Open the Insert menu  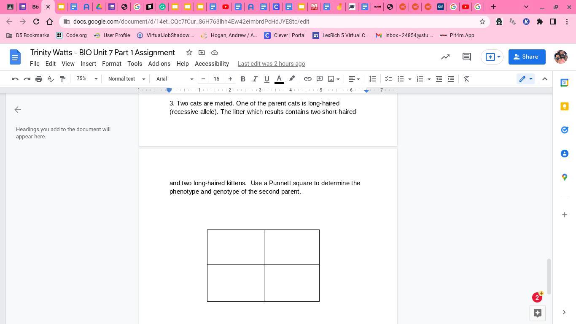[x=88, y=64]
